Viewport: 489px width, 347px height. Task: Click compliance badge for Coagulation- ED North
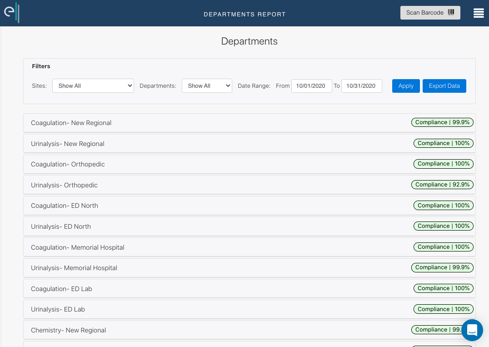444,205
